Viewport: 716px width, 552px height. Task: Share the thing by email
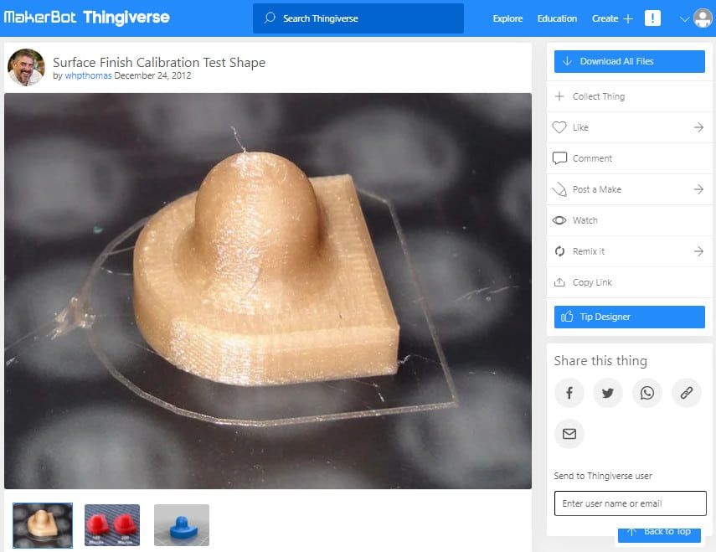[569, 434]
